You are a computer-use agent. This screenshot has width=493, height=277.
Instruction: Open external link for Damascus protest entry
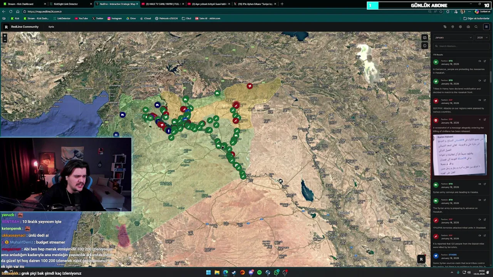(x=485, y=61)
